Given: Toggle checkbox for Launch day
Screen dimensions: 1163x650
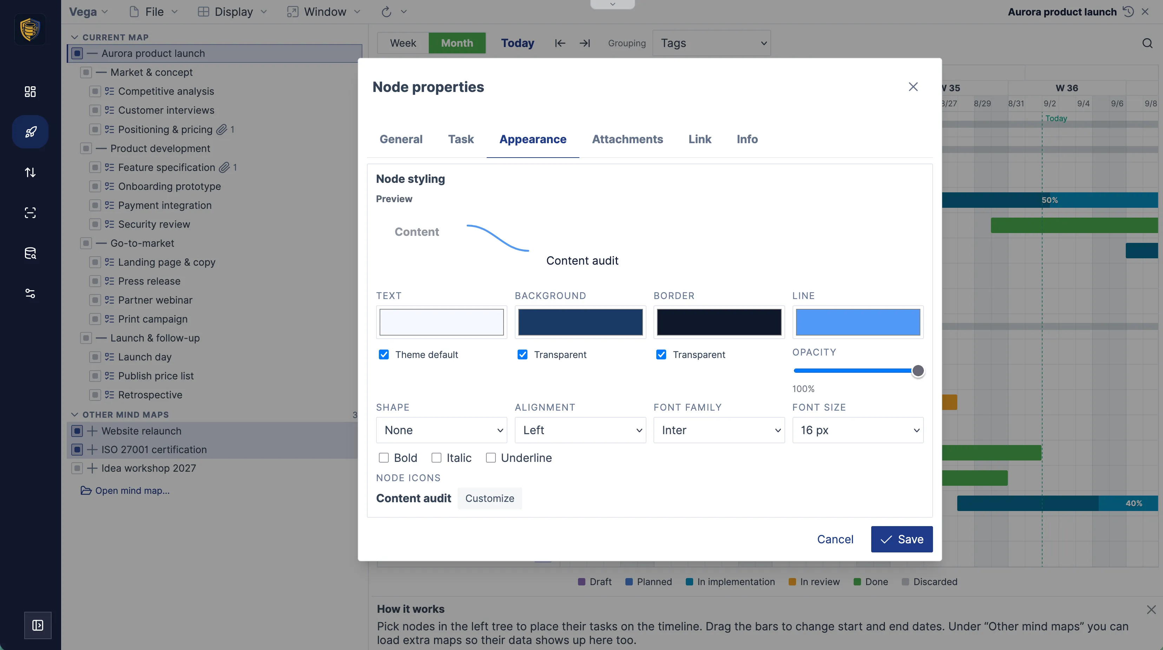Looking at the screenshot, I should (95, 357).
